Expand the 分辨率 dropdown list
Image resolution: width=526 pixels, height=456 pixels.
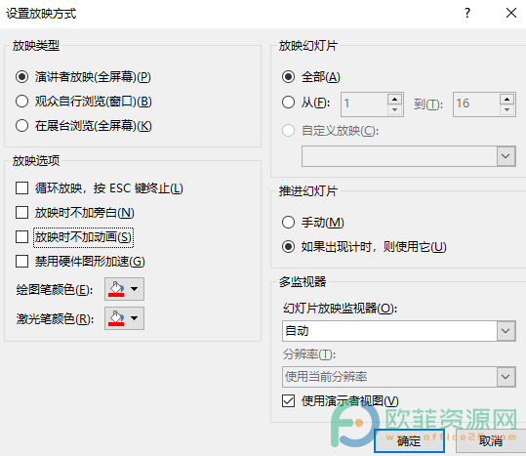coord(506,377)
